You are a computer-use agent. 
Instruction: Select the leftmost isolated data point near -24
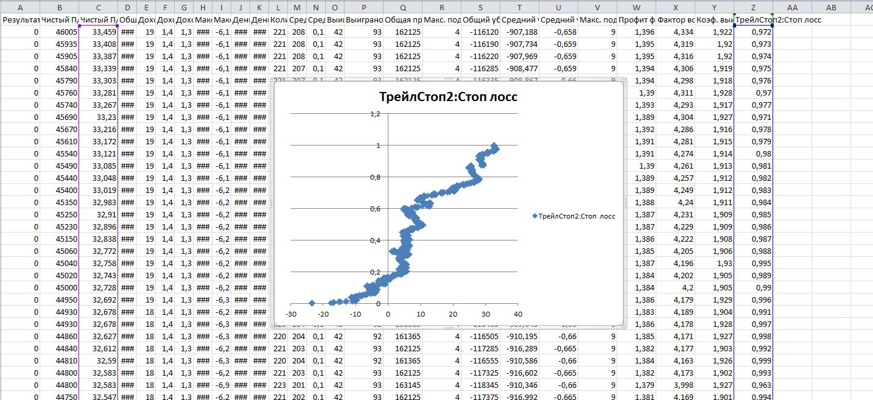[312, 303]
